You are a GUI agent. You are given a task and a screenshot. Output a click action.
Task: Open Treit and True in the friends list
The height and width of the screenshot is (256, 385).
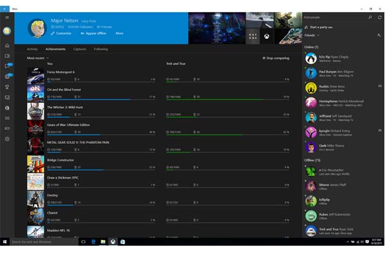click(343, 231)
